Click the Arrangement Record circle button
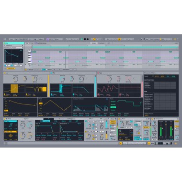Image resolution: width=182 pixels, height=182 pixels. tap(88, 39)
